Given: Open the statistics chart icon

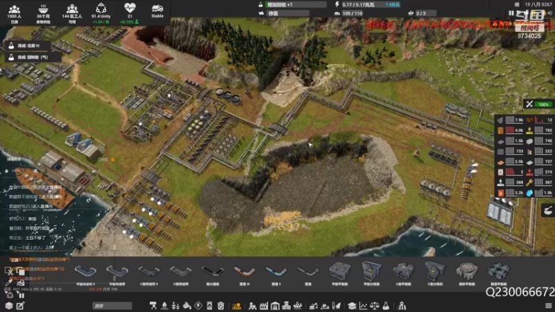Looking at the screenshot, I should pos(363,306).
